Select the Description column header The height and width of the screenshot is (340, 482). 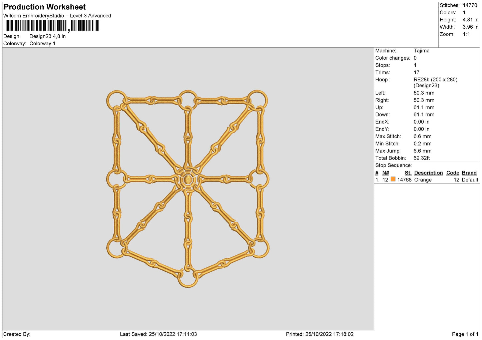428,173
